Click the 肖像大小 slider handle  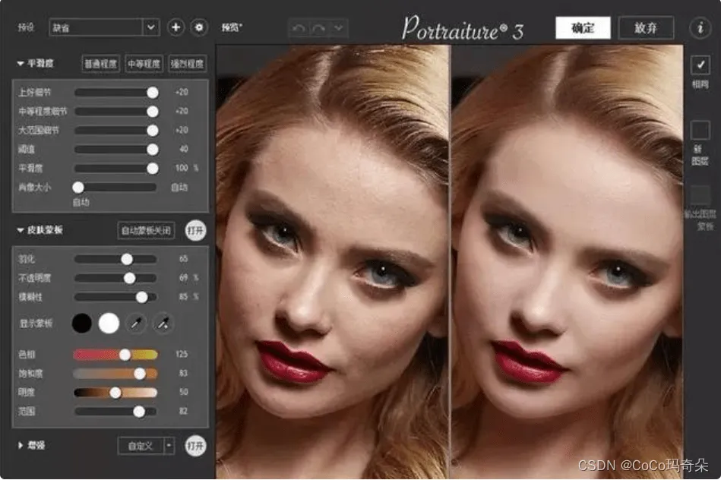pos(78,187)
